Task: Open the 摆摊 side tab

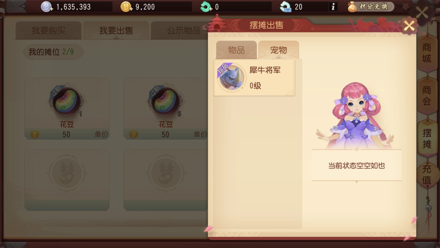Action: pos(427,138)
